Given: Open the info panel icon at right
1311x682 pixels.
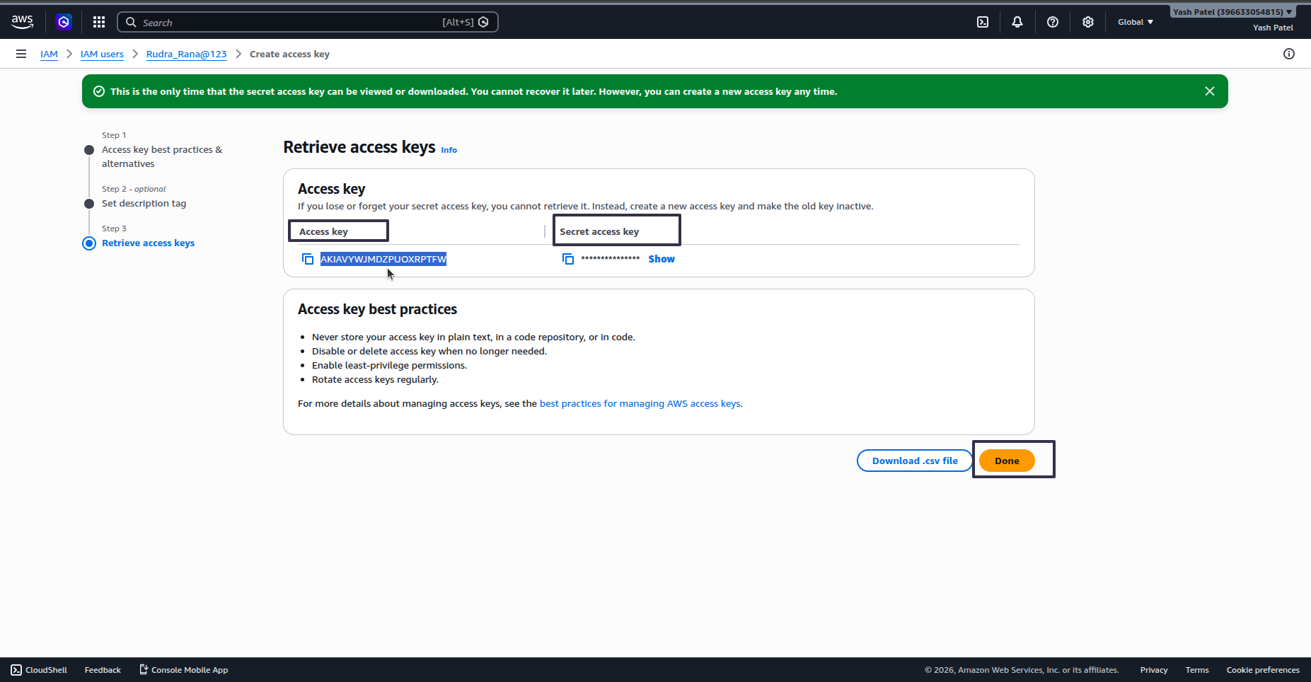Looking at the screenshot, I should [1289, 54].
